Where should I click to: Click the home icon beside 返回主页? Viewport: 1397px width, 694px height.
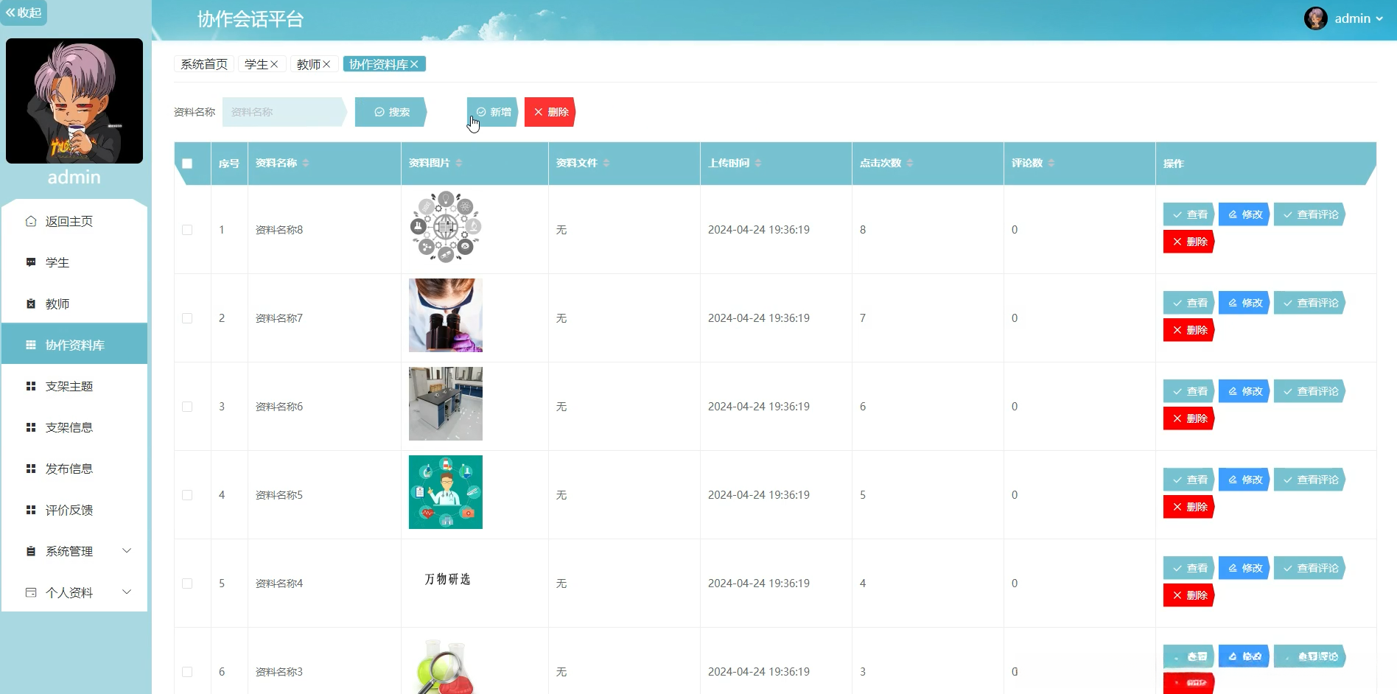[31, 221]
